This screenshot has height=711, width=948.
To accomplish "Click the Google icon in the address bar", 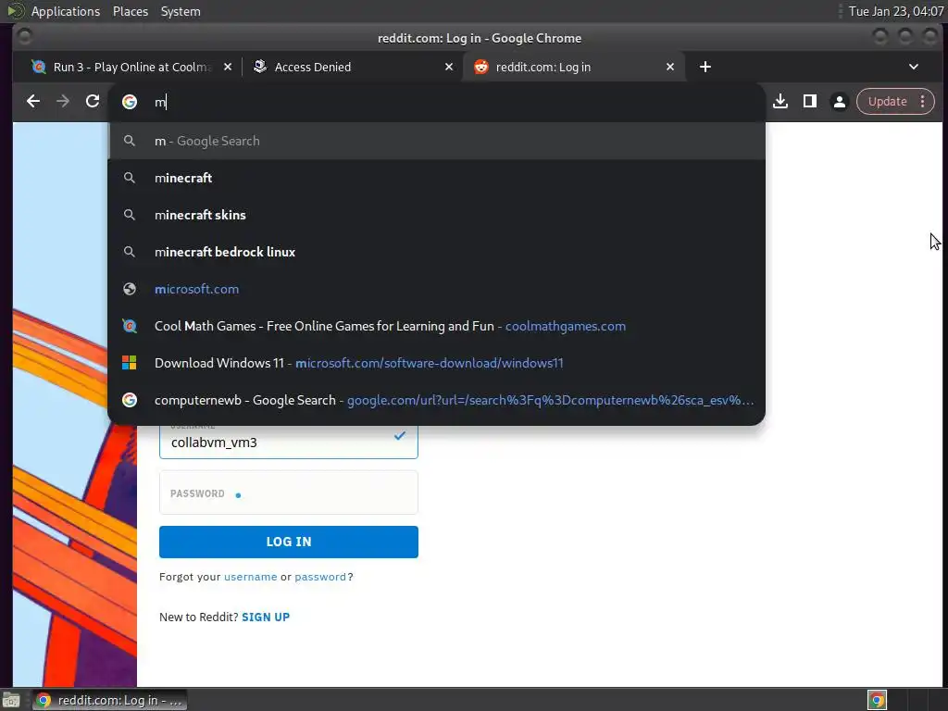I will pos(130,102).
